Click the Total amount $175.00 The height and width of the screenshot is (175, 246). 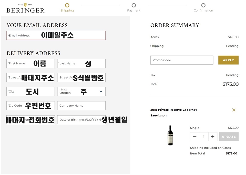pyautogui.click(x=231, y=84)
